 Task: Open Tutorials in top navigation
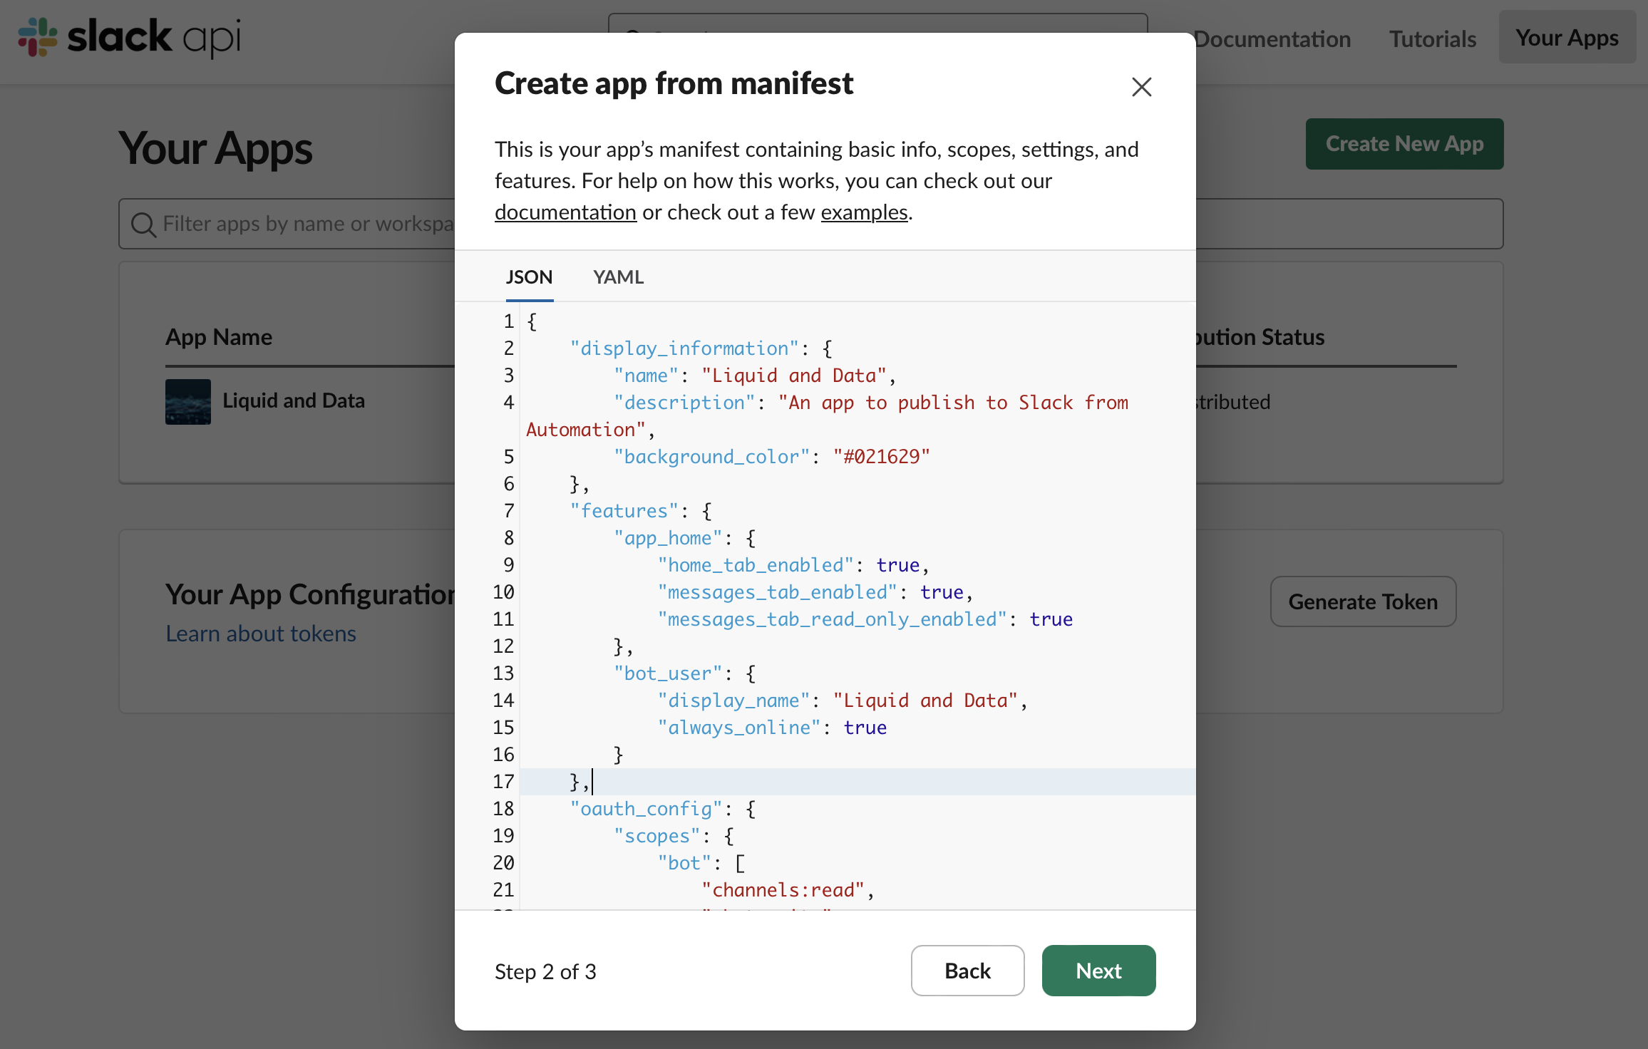click(x=1432, y=39)
